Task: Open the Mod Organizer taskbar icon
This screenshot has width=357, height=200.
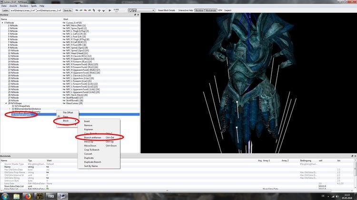Action: (x=51, y=196)
